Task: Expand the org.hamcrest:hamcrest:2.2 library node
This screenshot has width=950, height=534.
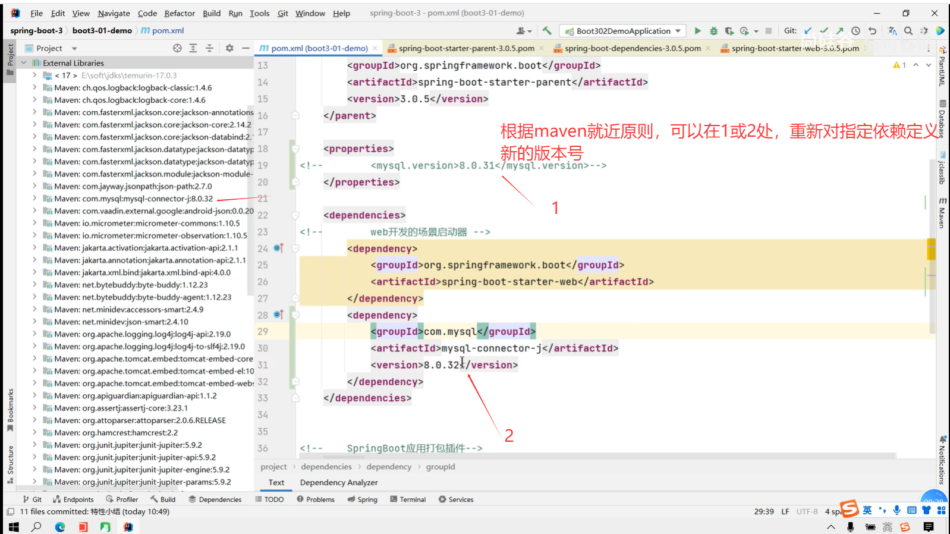Action: click(34, 433)
